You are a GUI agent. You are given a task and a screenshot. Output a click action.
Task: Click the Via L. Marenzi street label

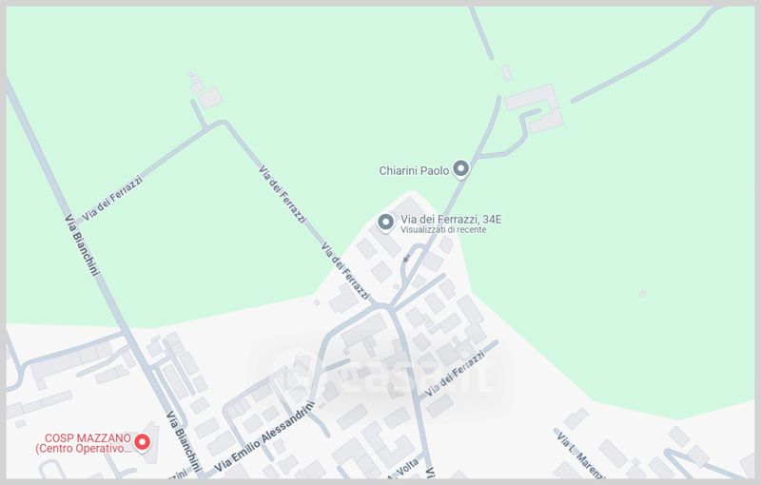tap(580, 454)
